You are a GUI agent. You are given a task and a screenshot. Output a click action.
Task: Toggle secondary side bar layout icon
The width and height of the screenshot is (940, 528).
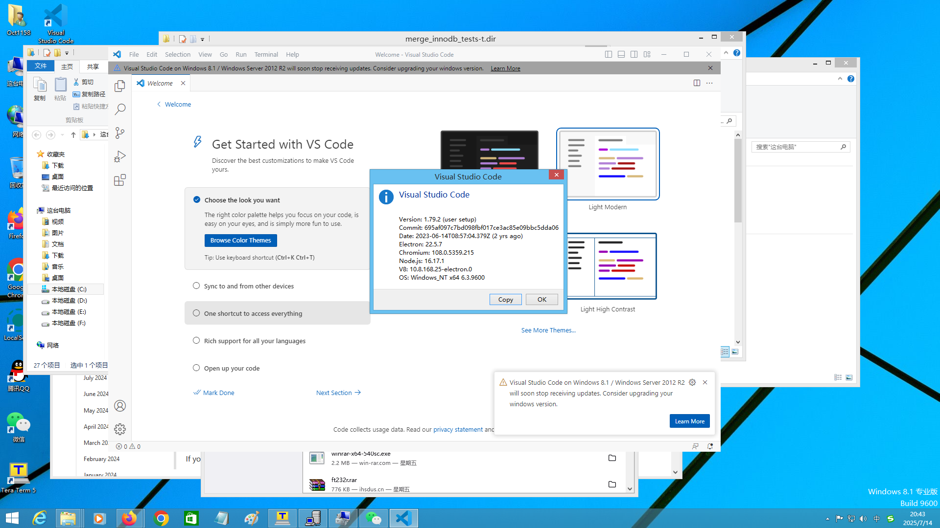click(634, 54)
